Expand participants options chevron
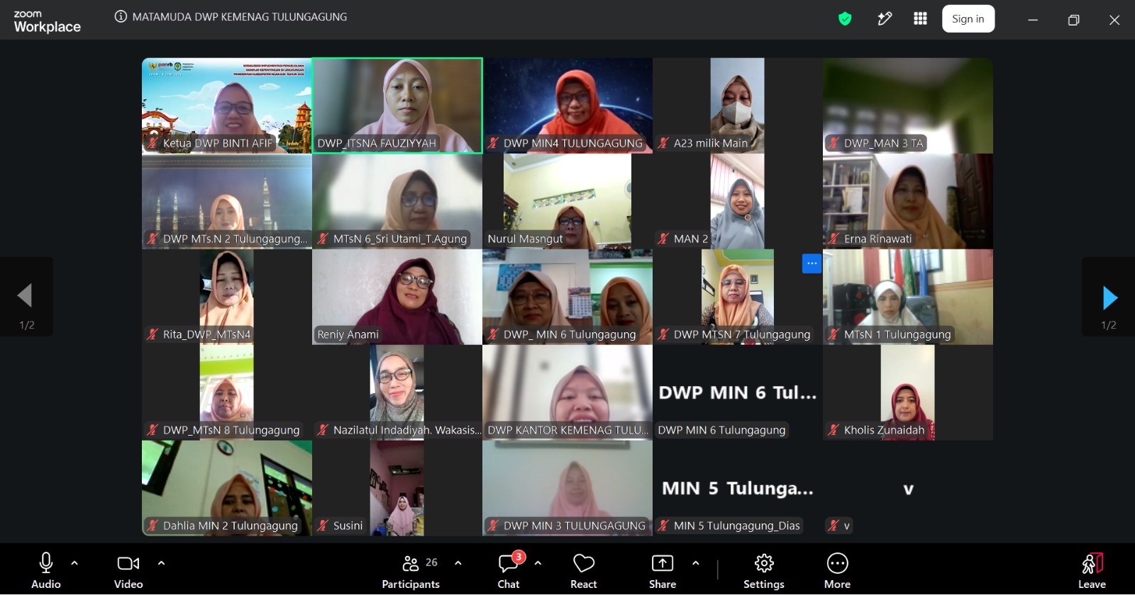 coord(458,563)
